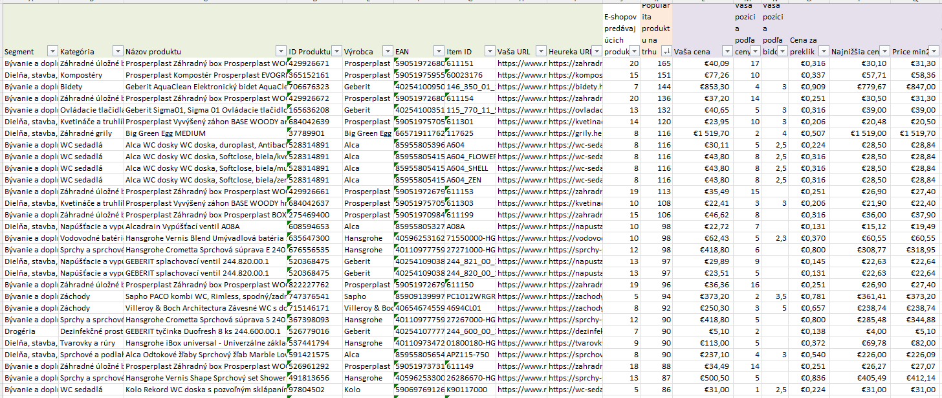Open the Segment column filter dropdown

51,51
